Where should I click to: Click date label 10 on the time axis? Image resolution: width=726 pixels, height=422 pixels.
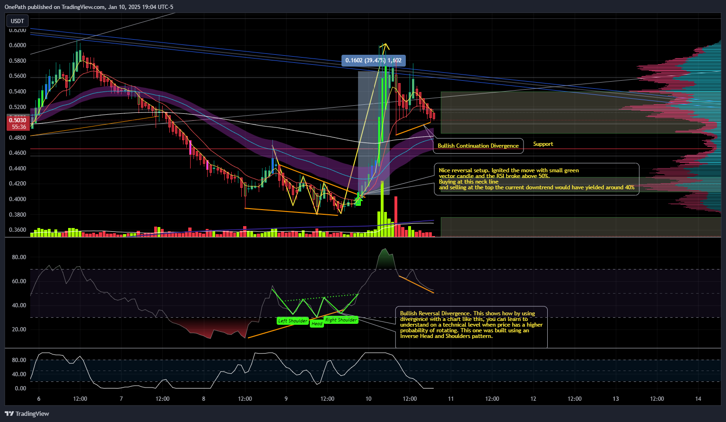(368, 399)
